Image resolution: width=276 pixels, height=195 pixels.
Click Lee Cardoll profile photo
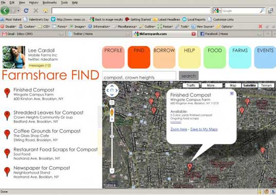click(x=14, y=57)
